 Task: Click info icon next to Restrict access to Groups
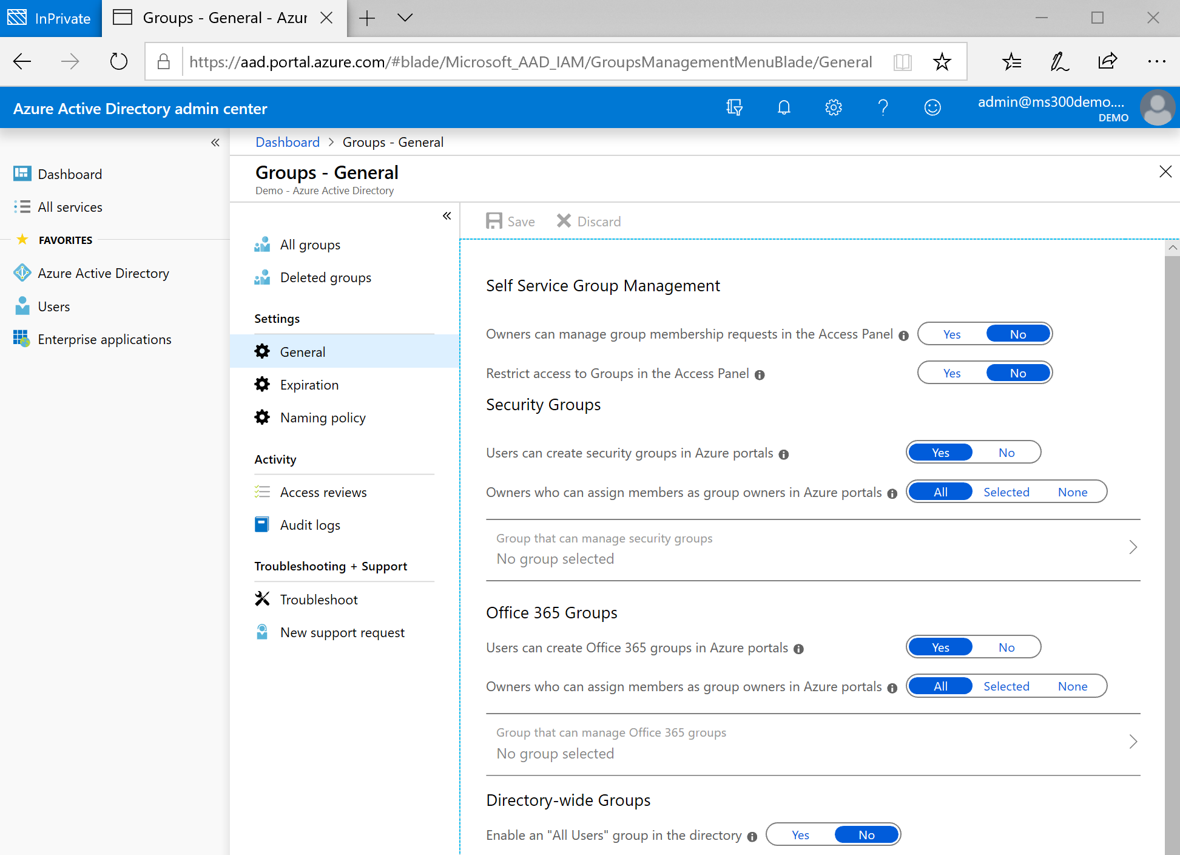tap(760, 374)
